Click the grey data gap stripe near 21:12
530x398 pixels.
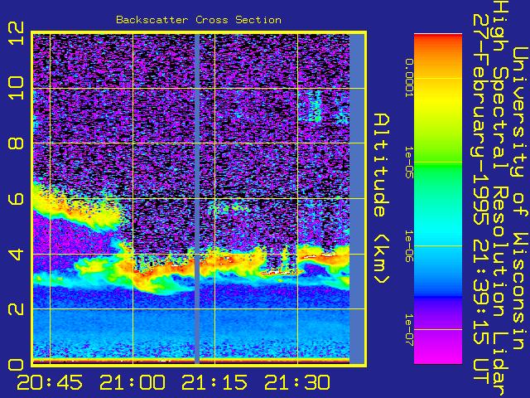pyautogui.click(x=197, y=199)
